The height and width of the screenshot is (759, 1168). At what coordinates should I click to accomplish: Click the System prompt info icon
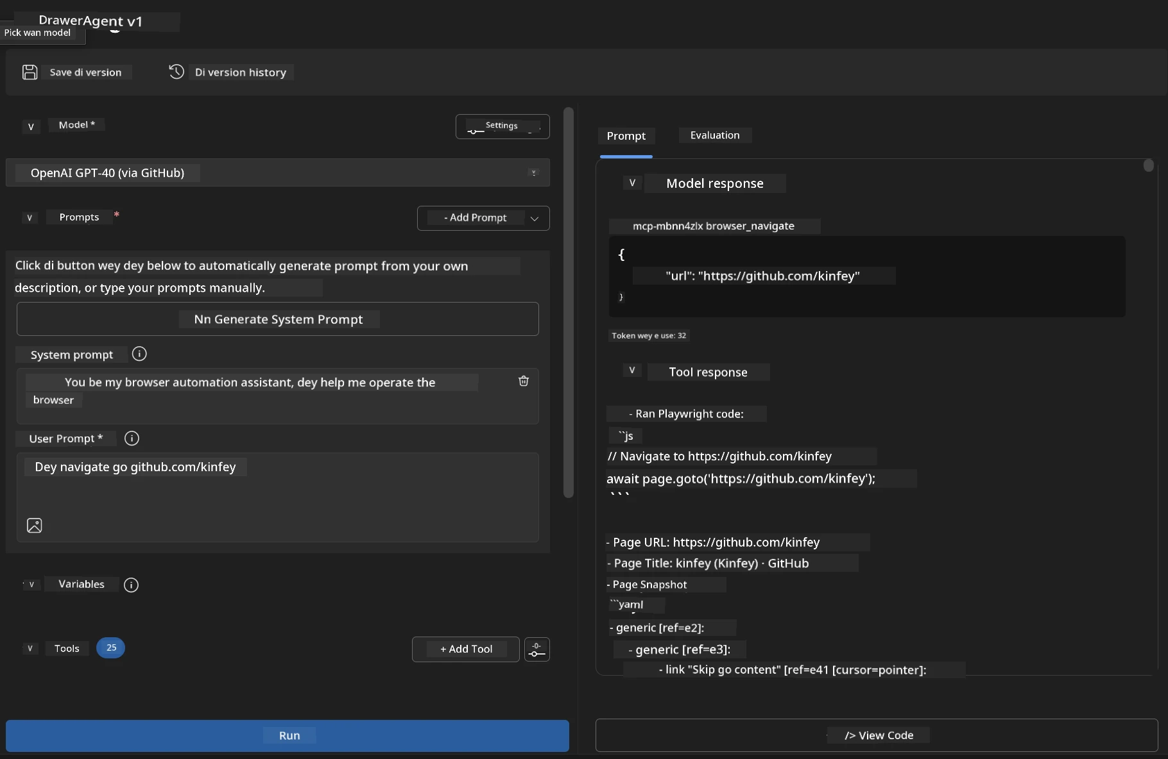point(139,354)
